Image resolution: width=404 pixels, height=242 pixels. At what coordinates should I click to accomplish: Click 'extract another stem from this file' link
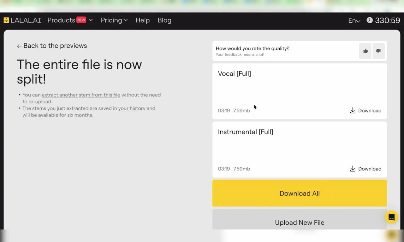click(x=81, y=95)
